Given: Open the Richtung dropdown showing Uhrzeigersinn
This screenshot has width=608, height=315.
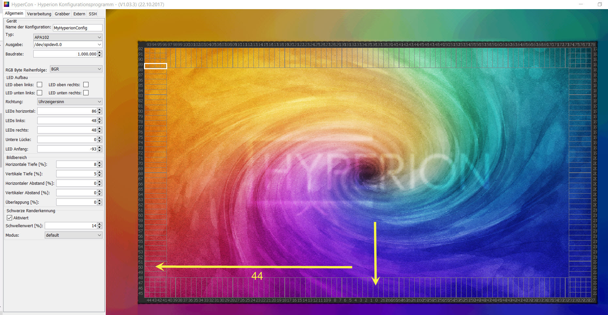Looking at the screenshot, I should point(70,102).
